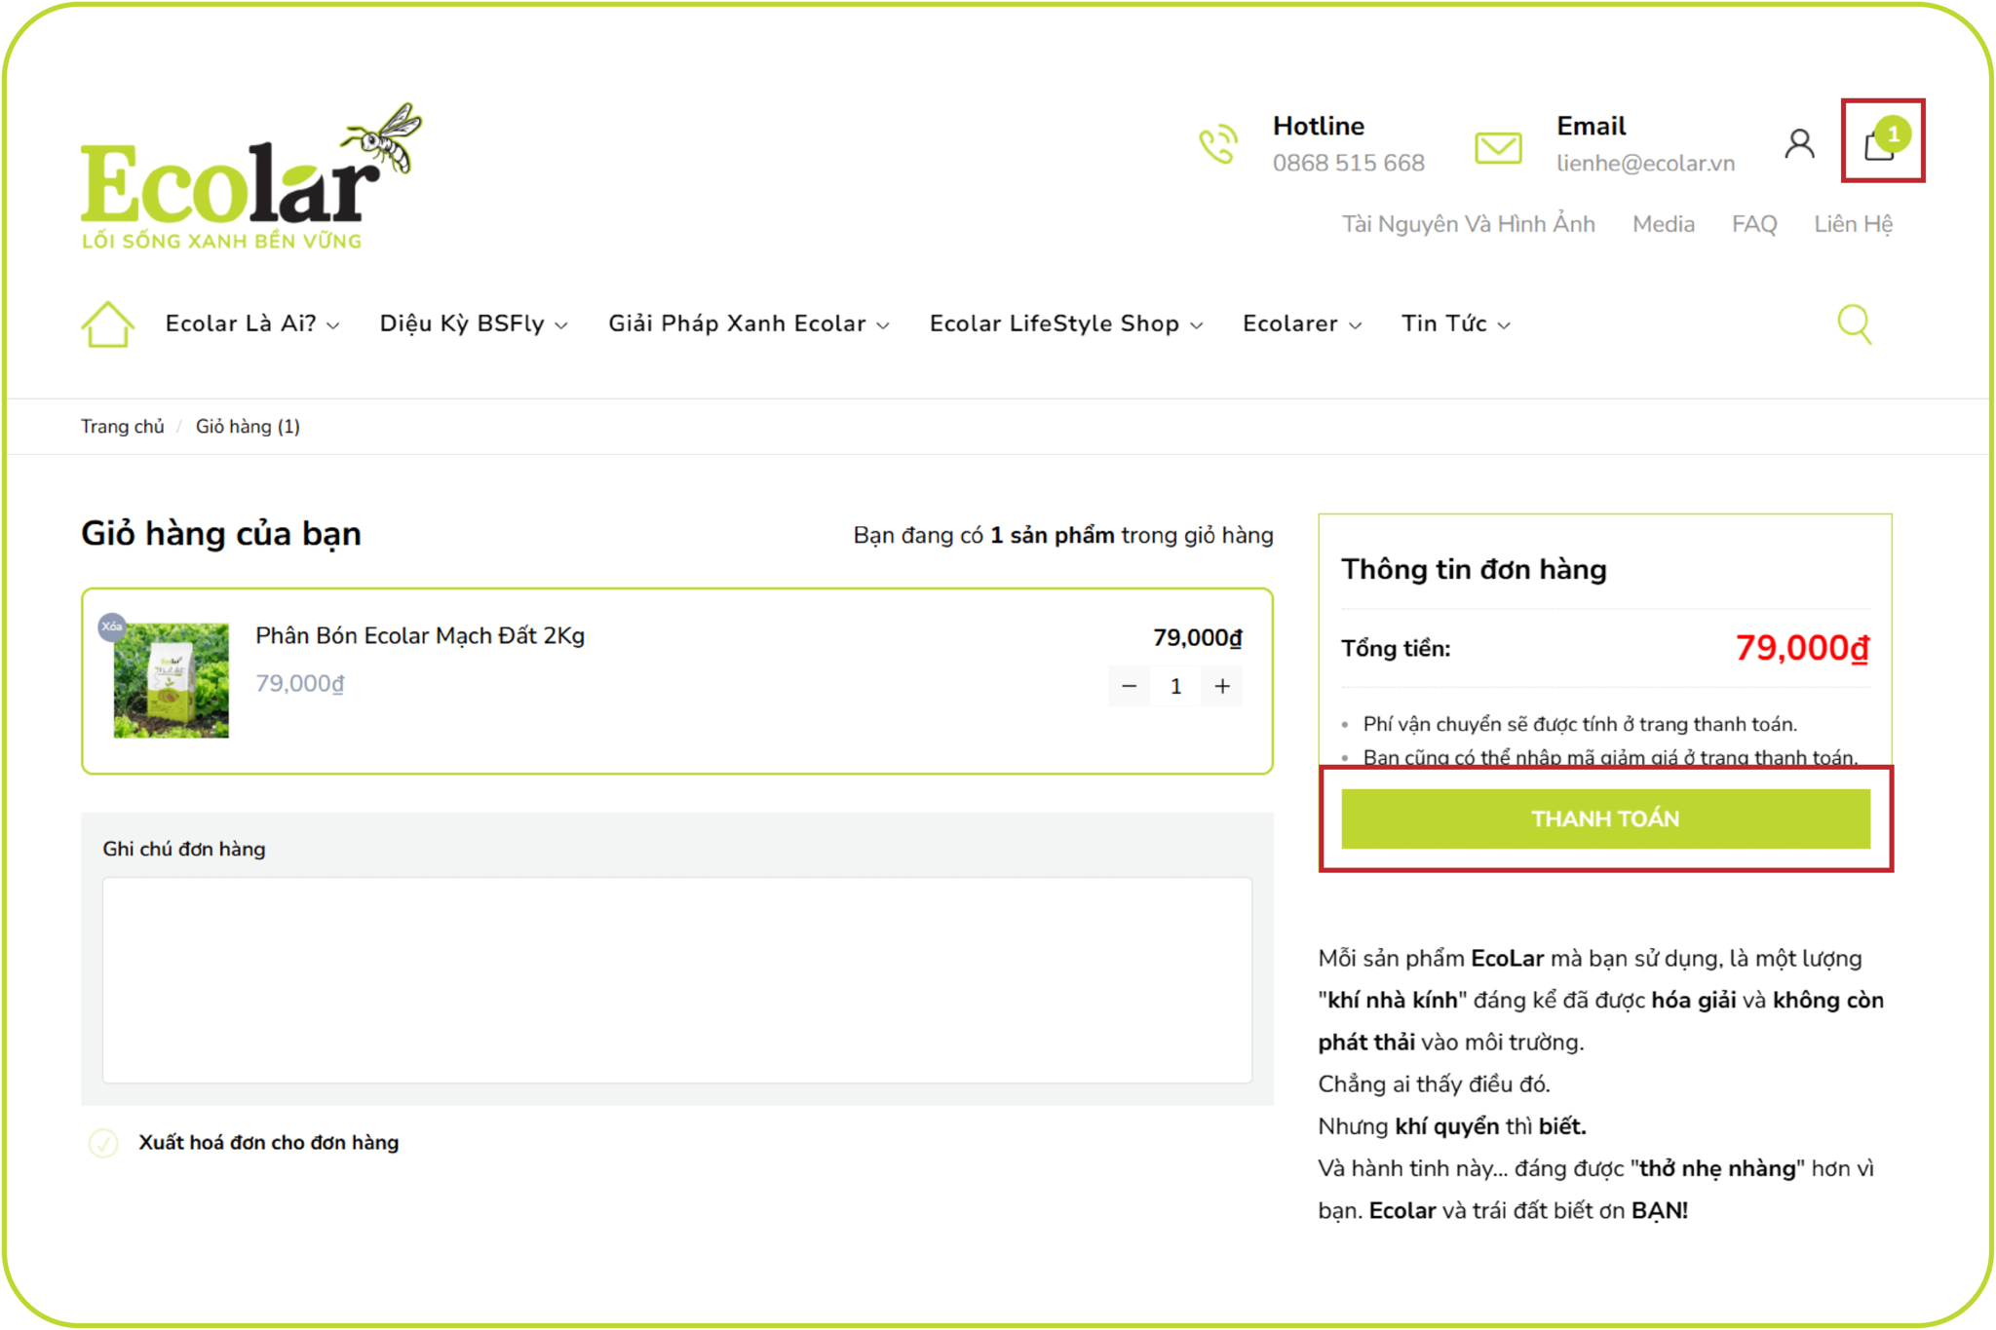Click the order note text area
This screenshot has height=1330, width=1996.
pos(676,979)
